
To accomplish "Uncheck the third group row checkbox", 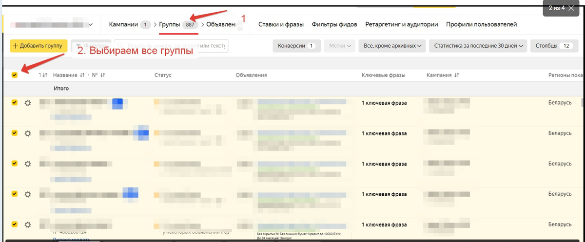I will [x=14, y=163].
